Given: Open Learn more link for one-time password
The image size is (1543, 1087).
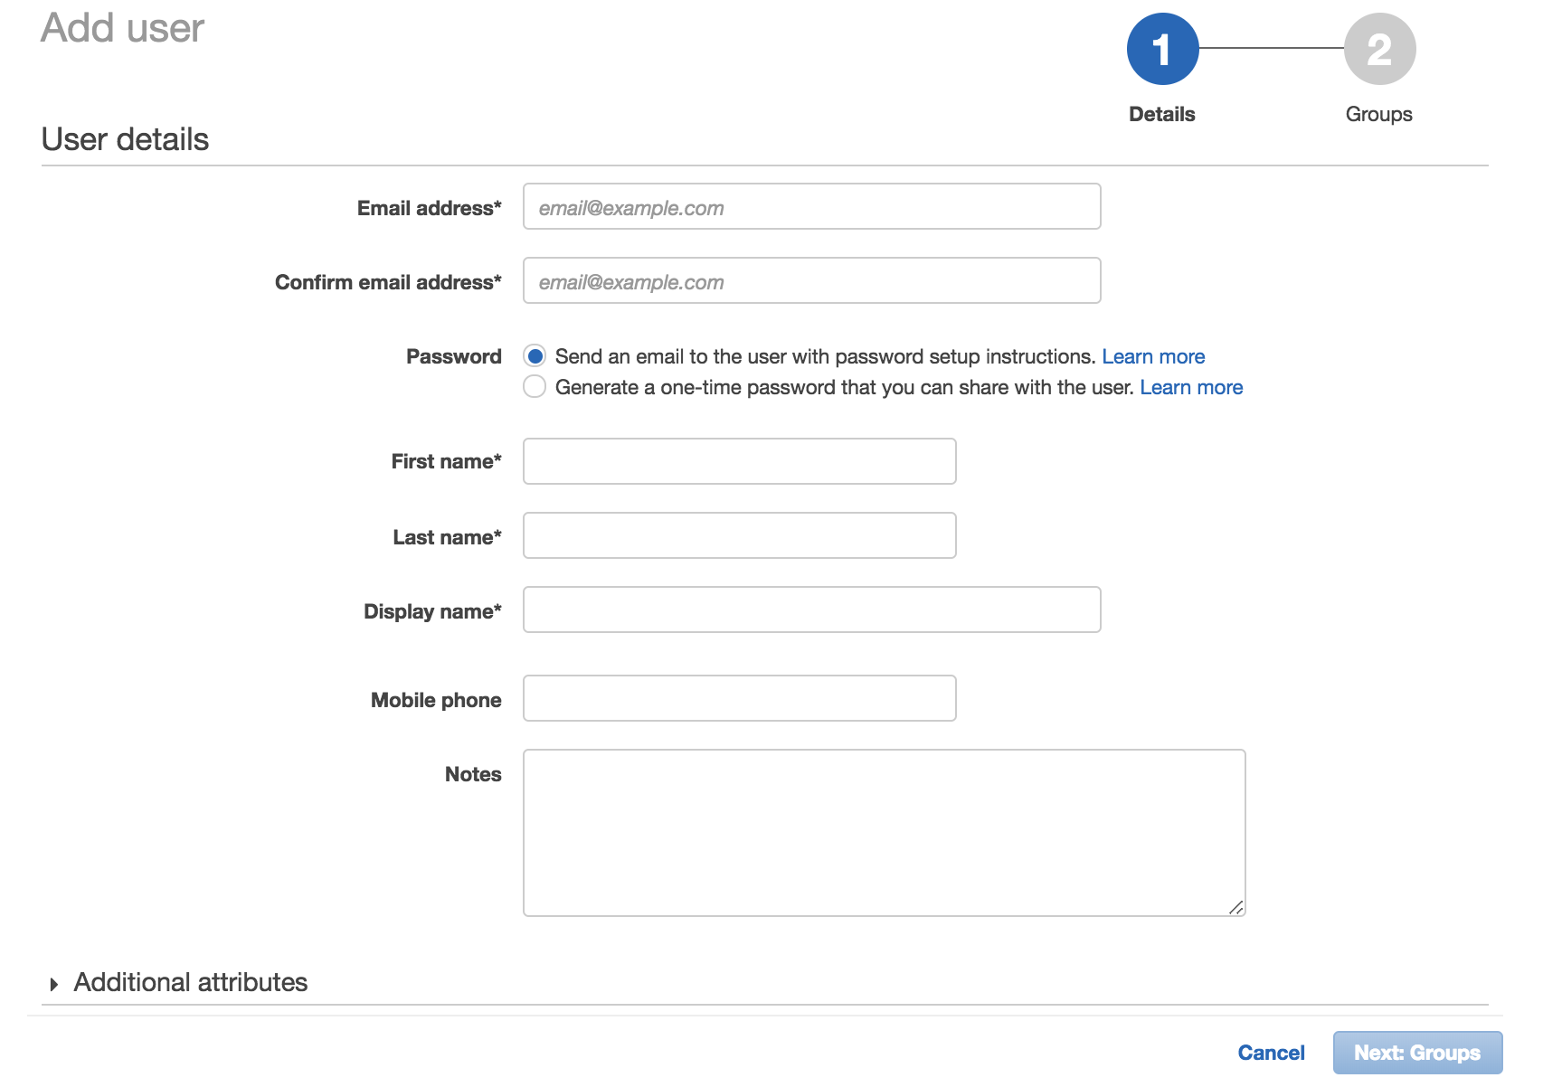Looking at the screenshot, I should 1191,387.
